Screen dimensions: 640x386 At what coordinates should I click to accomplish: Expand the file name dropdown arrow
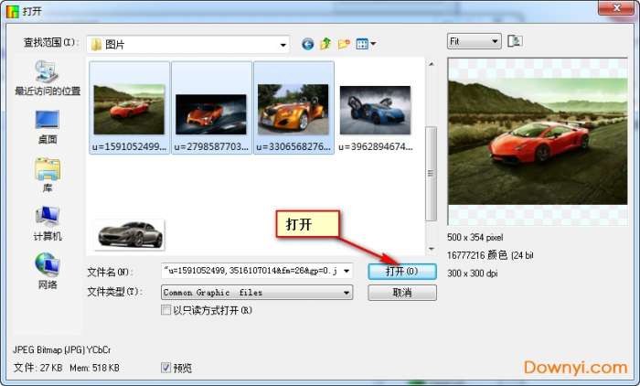point(347,271)
